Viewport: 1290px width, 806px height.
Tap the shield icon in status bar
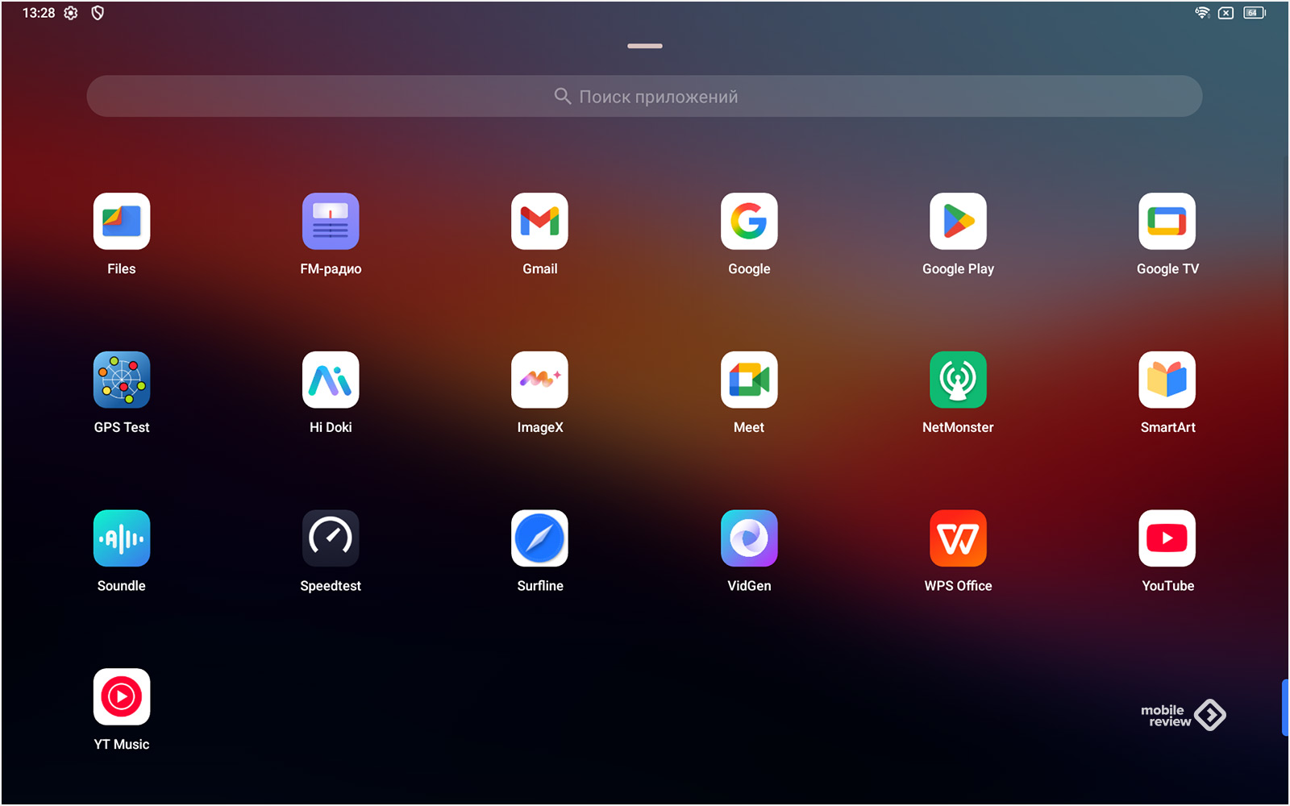click(98, 13)
